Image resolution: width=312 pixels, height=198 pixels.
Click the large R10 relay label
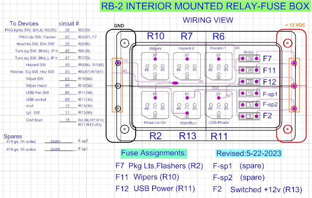(156, 36)
